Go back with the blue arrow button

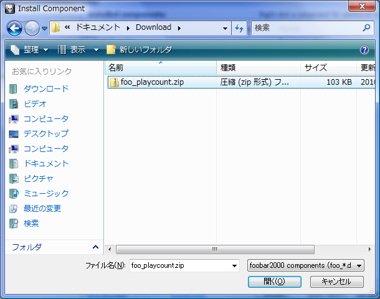[14, 29]
